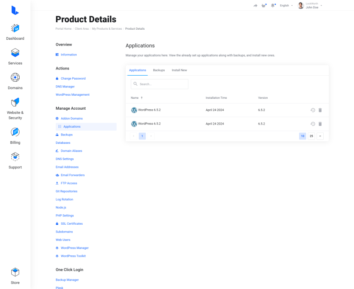Show unlimited entries per page
Screen dimensions: 354x289
pyautogui.click(x=320, y=136)
